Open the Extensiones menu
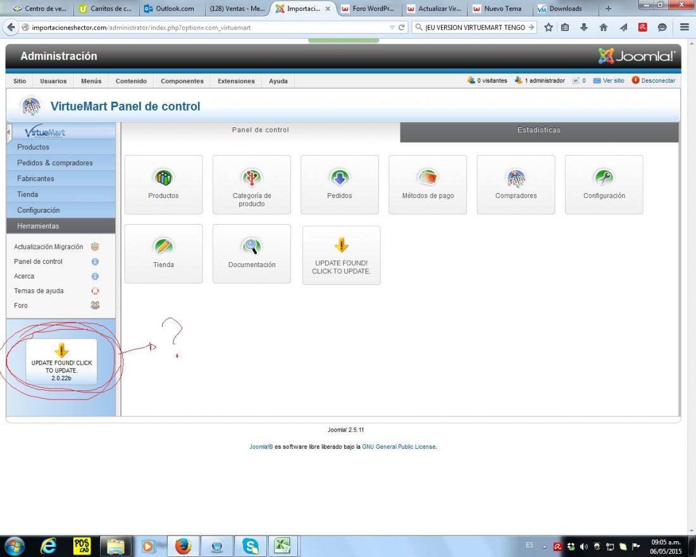Viewport: 696px width, 557px height. [236, 81]
